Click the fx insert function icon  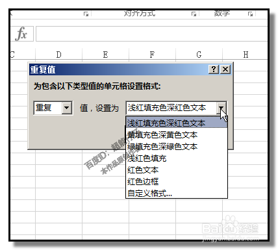[x=21, y=34]
